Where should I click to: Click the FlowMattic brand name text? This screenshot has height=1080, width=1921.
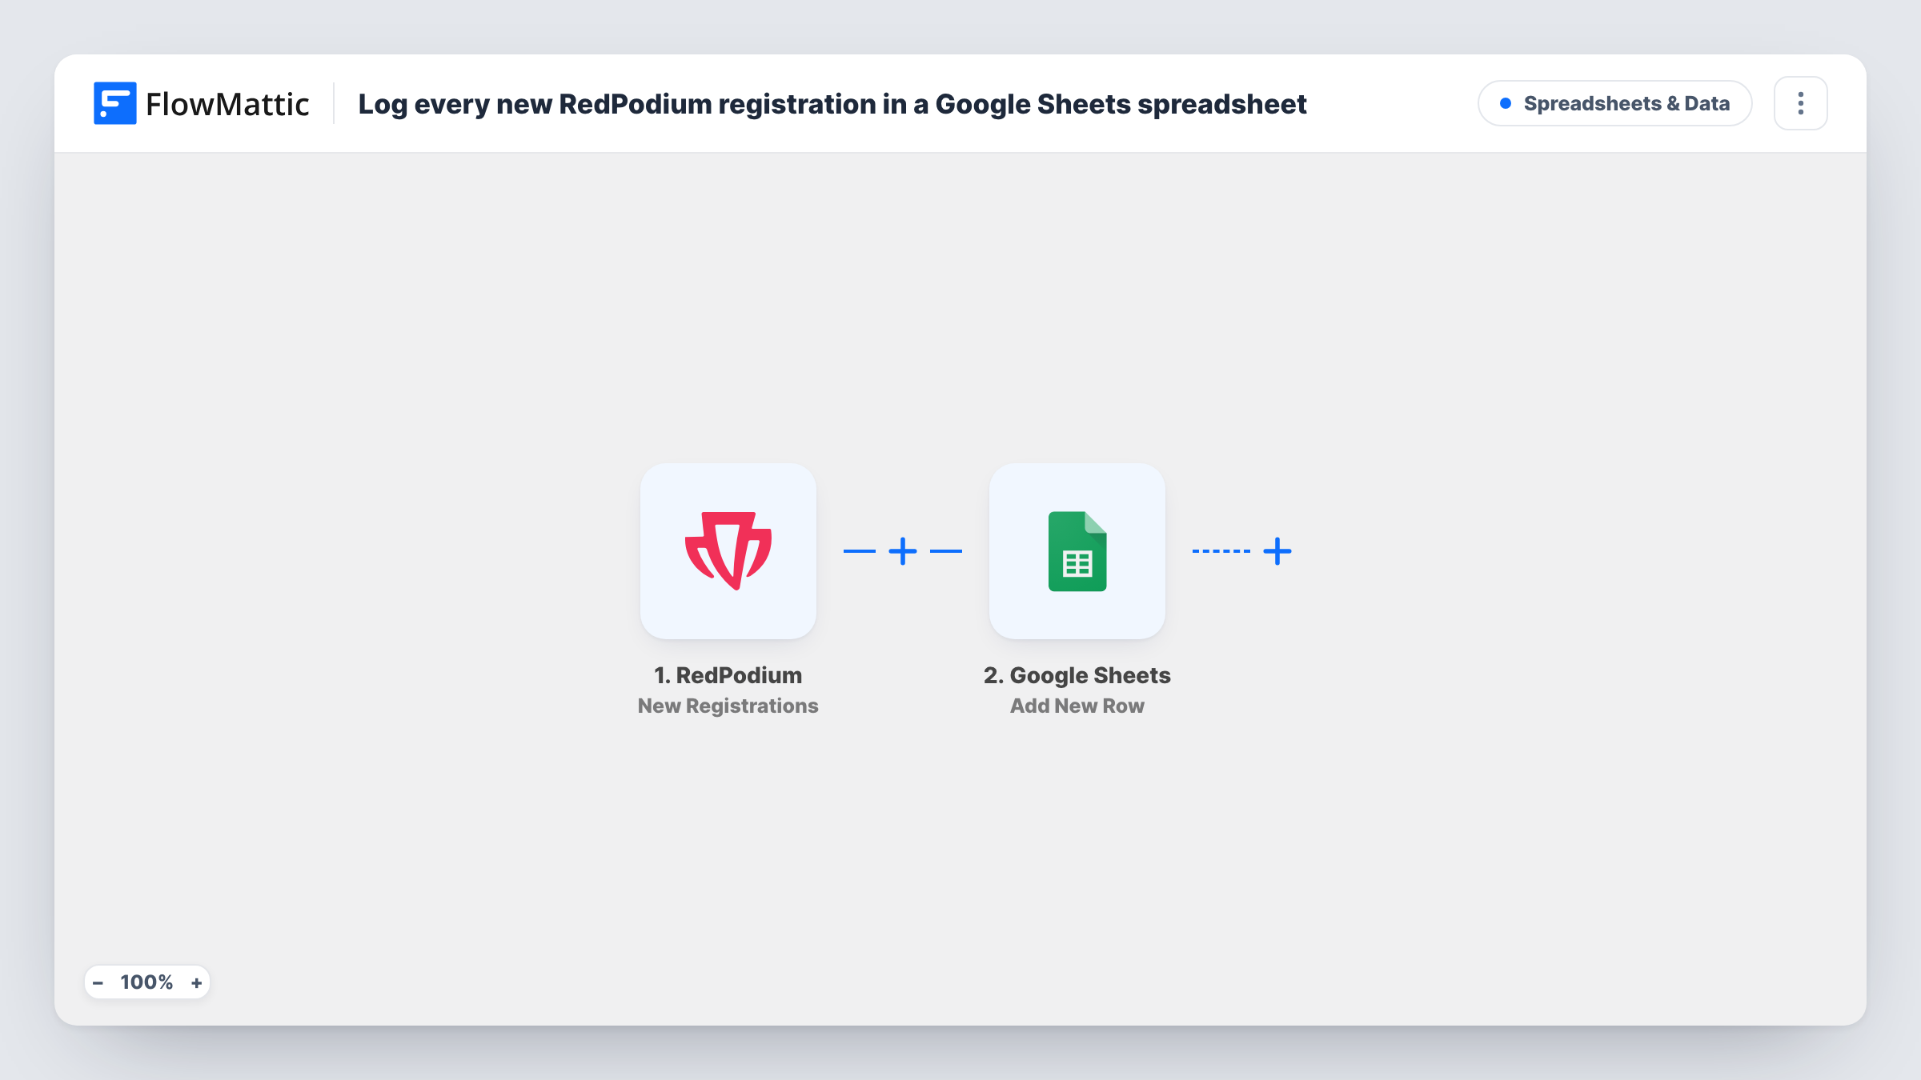pos(227,104)
